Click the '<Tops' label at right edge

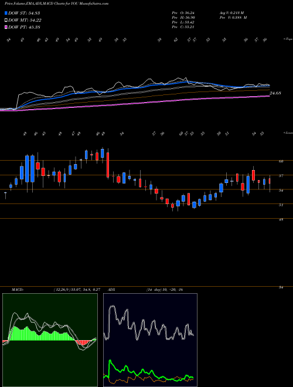(x=288, y=39)
